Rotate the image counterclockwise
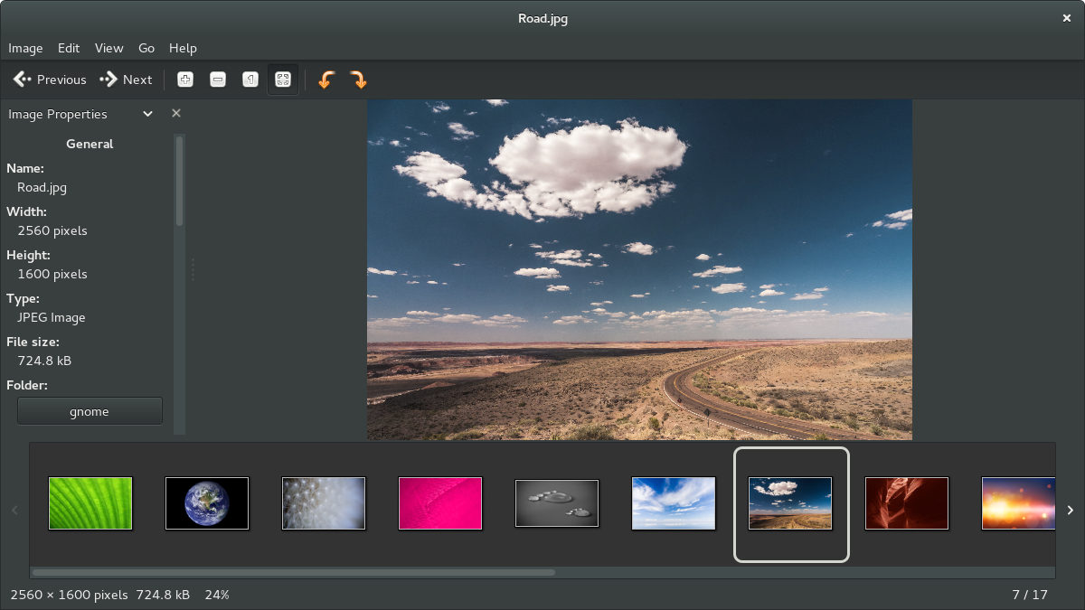This screenshot has width=1085, height=610. (x=326, y=80)
